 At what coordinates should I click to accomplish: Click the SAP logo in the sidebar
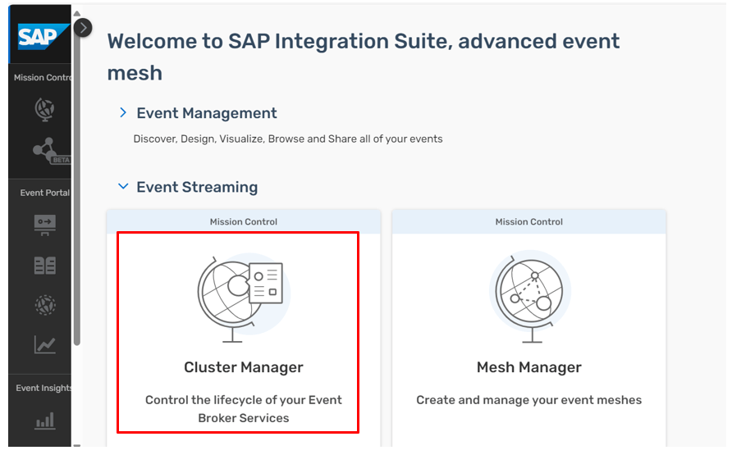pos(43,36)
